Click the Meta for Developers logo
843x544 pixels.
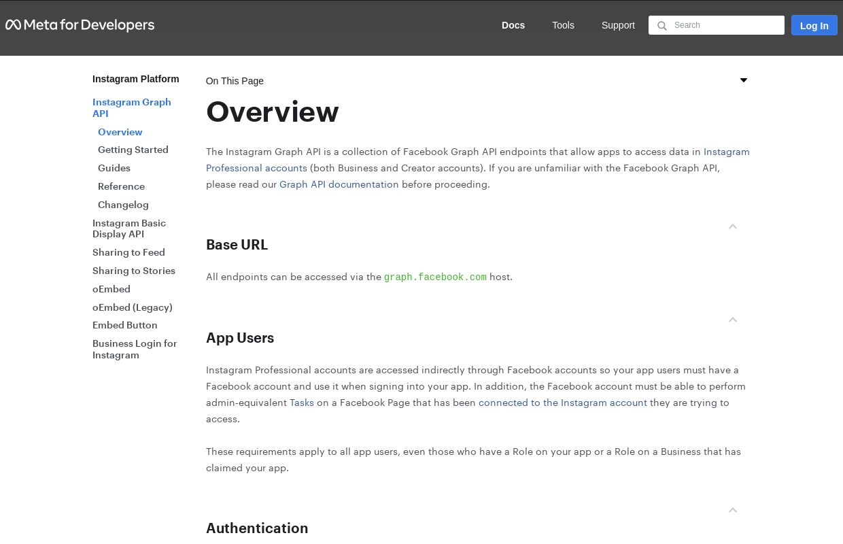tap(80, 25)
